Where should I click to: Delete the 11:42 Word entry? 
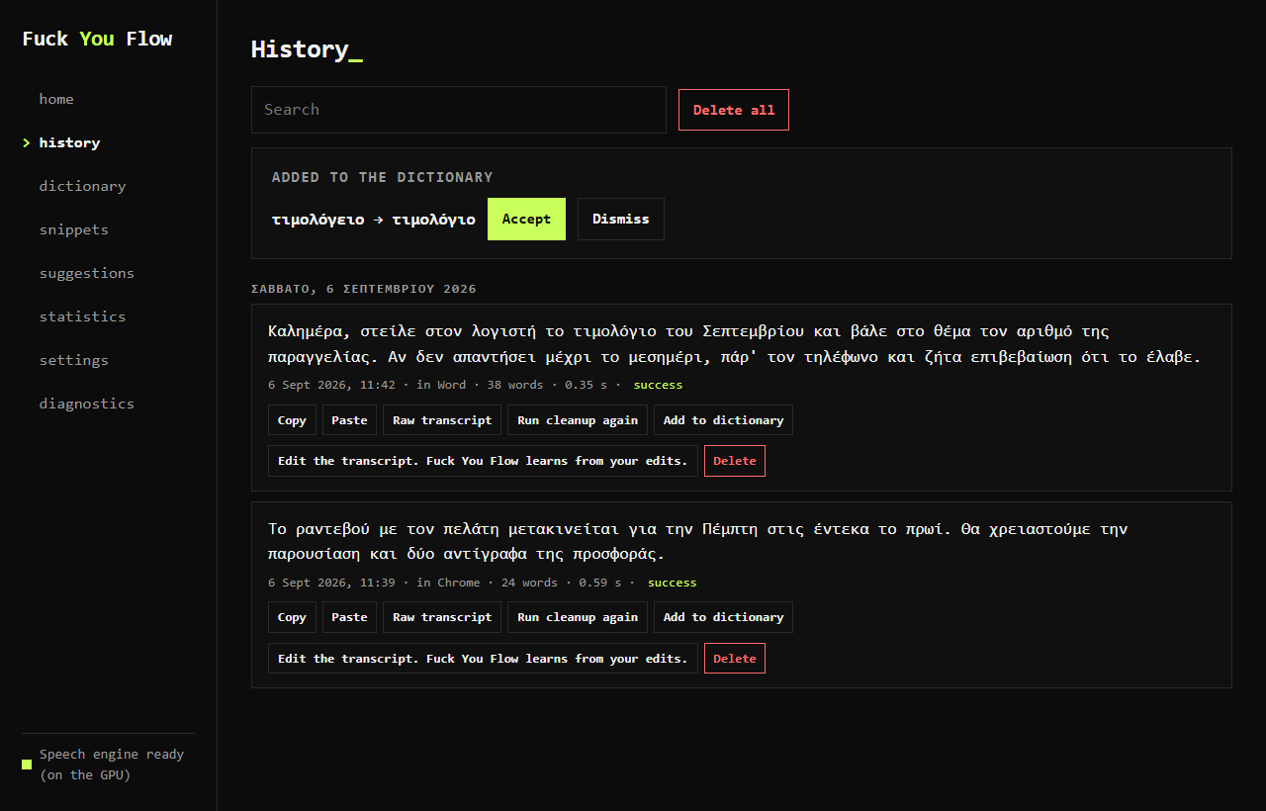[x=735, y=461]
